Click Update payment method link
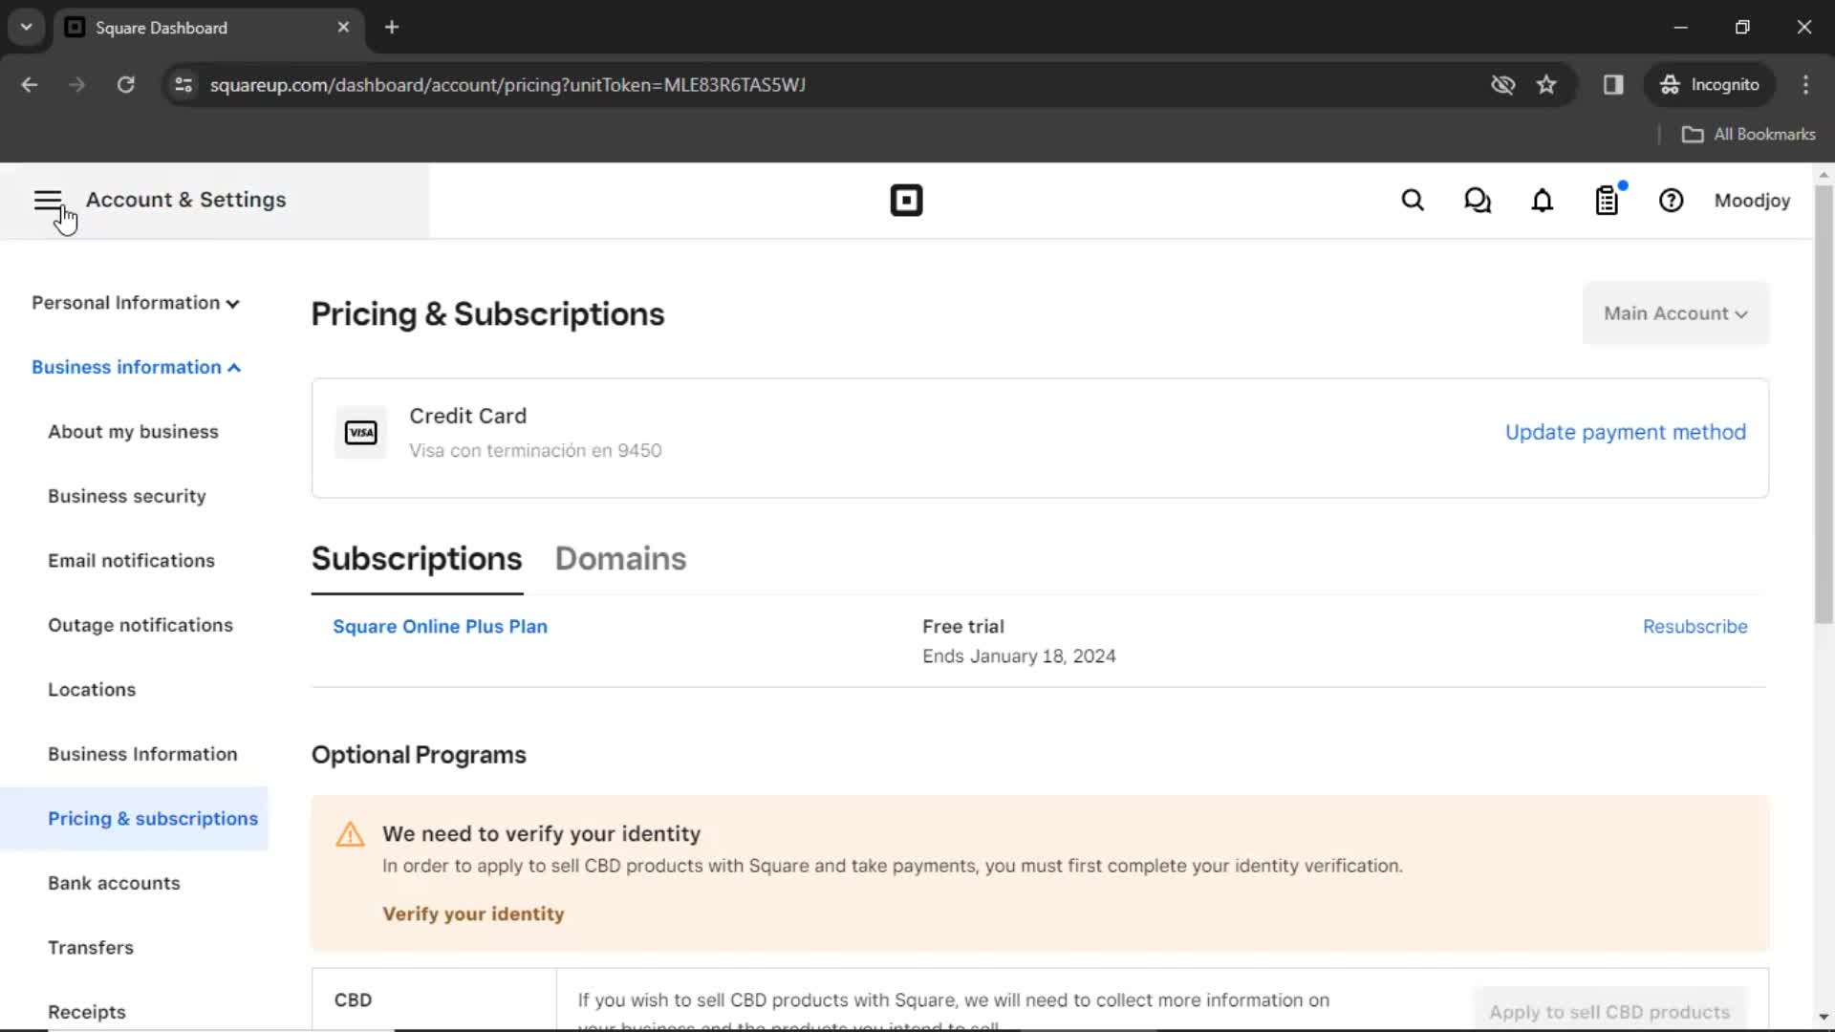The width and height of the screenshot is (1835, 1032). click(x=1625, y=433)
